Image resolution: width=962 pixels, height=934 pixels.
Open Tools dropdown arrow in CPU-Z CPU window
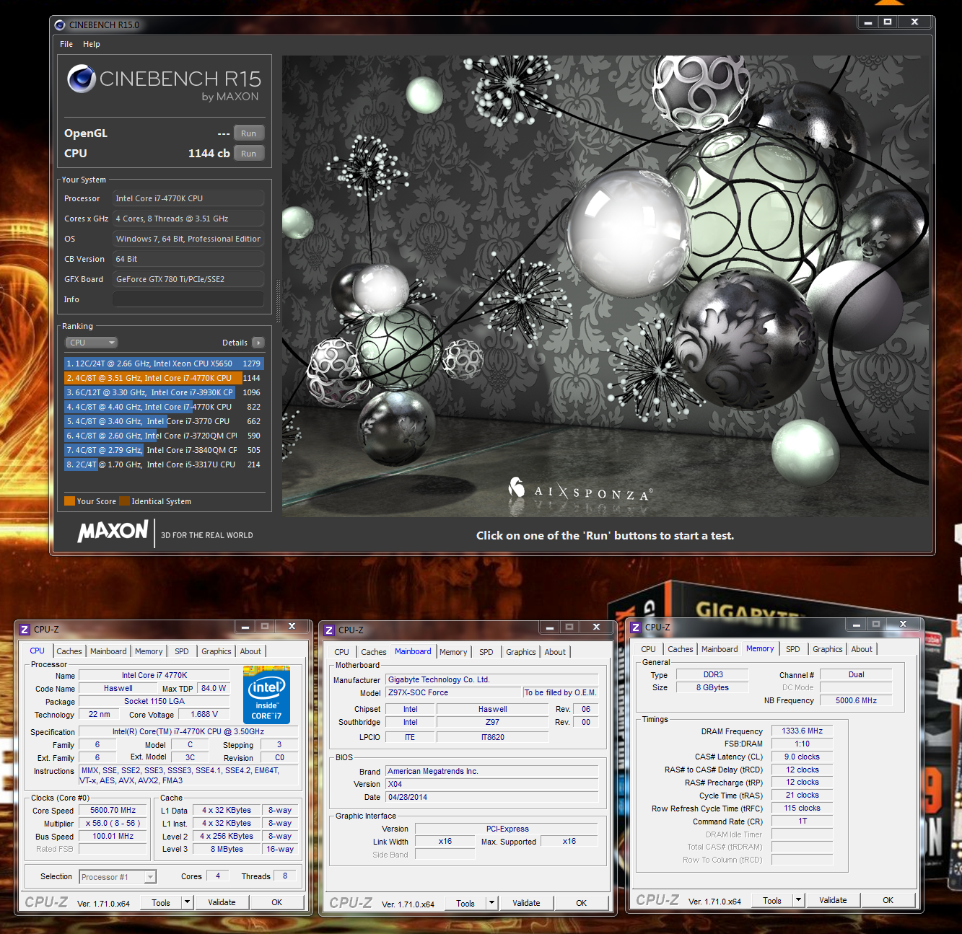[x=187, y=902]
